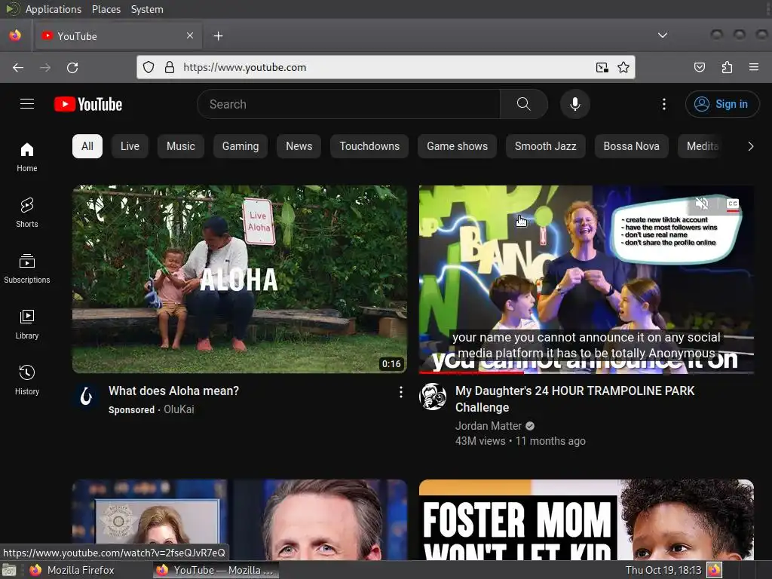
Task: Open the Jordan Matter channel name
Action: pos(488,427)
